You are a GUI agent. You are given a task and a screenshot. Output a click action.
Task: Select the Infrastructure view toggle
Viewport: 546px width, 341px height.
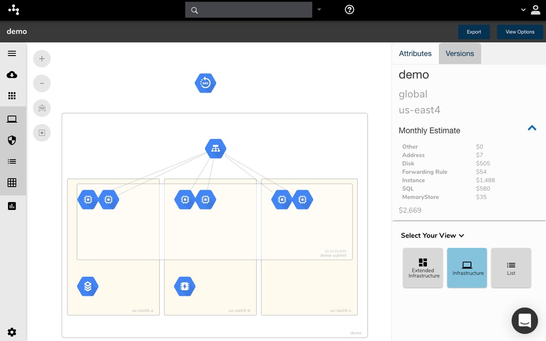click(467, 267)
